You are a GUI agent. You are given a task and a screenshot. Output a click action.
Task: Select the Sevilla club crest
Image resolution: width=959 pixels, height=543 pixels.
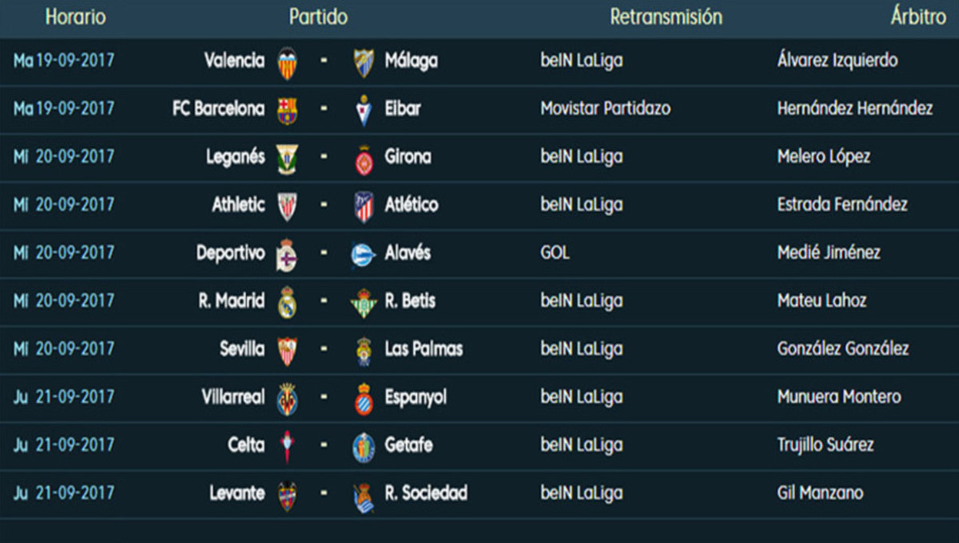coord(287,350)
